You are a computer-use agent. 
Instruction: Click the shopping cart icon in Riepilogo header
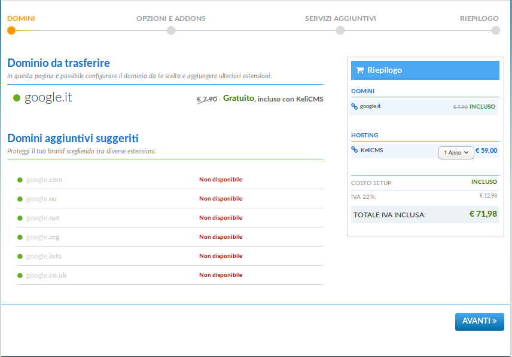point(360,70)
